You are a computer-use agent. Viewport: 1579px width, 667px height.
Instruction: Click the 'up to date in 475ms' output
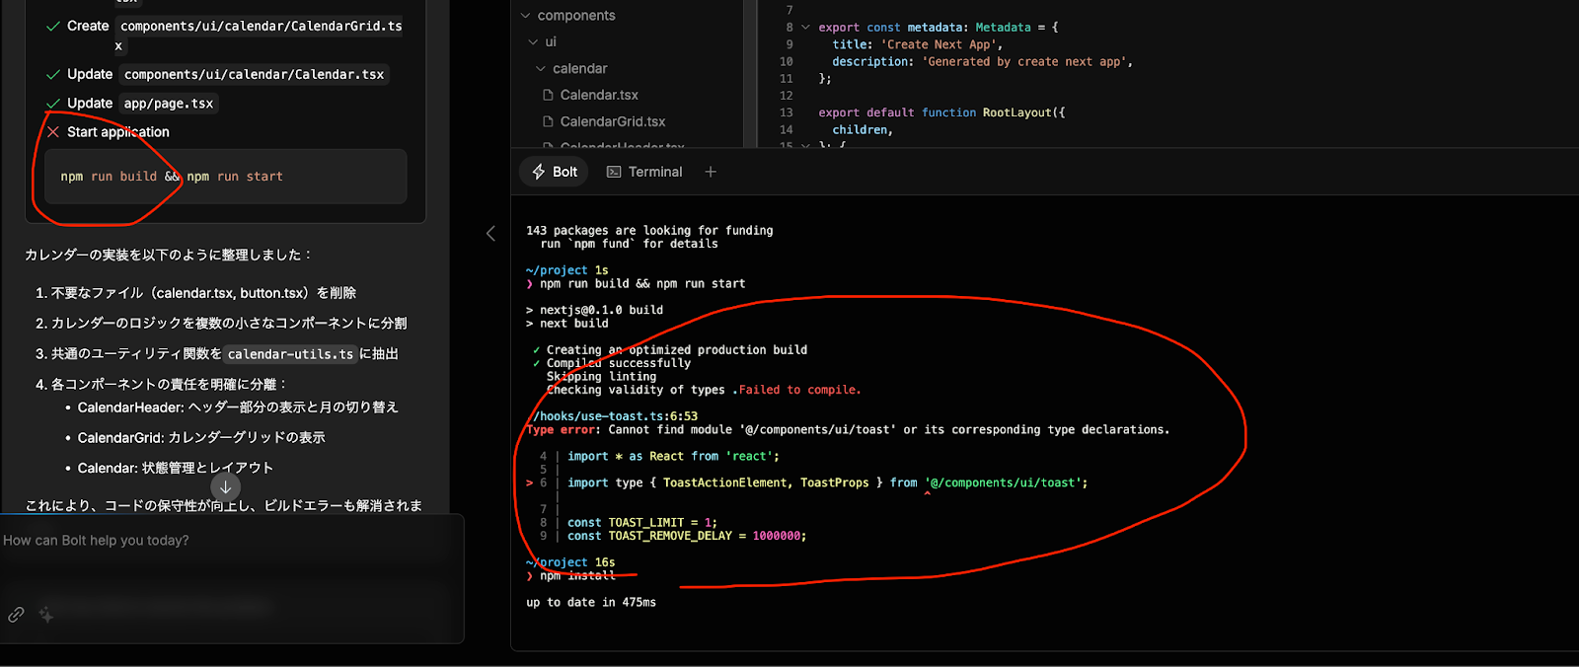(591, 602)
